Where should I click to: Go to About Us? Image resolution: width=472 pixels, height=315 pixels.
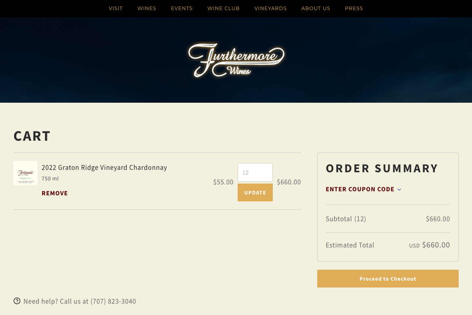click(316, 8)
